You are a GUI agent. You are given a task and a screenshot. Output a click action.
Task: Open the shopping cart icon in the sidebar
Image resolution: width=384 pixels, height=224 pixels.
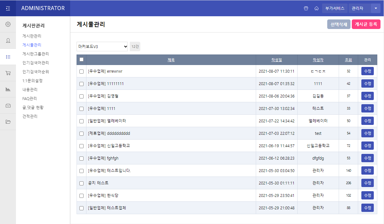pyautogui.click(x=8, y=73)
